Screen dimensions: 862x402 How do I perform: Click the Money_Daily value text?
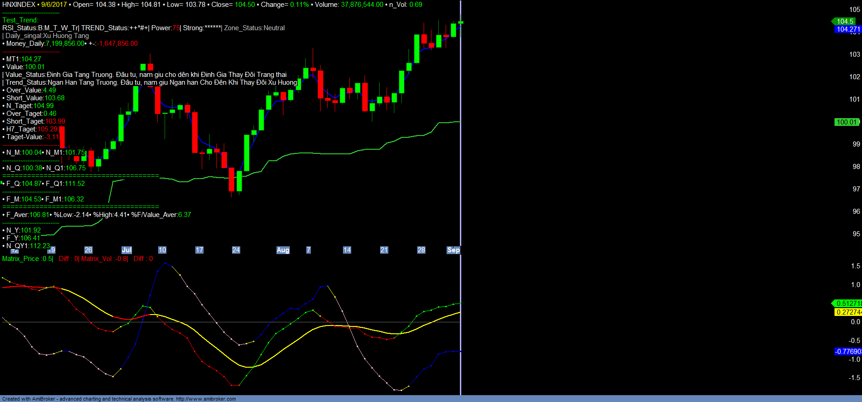pos(65,43)
